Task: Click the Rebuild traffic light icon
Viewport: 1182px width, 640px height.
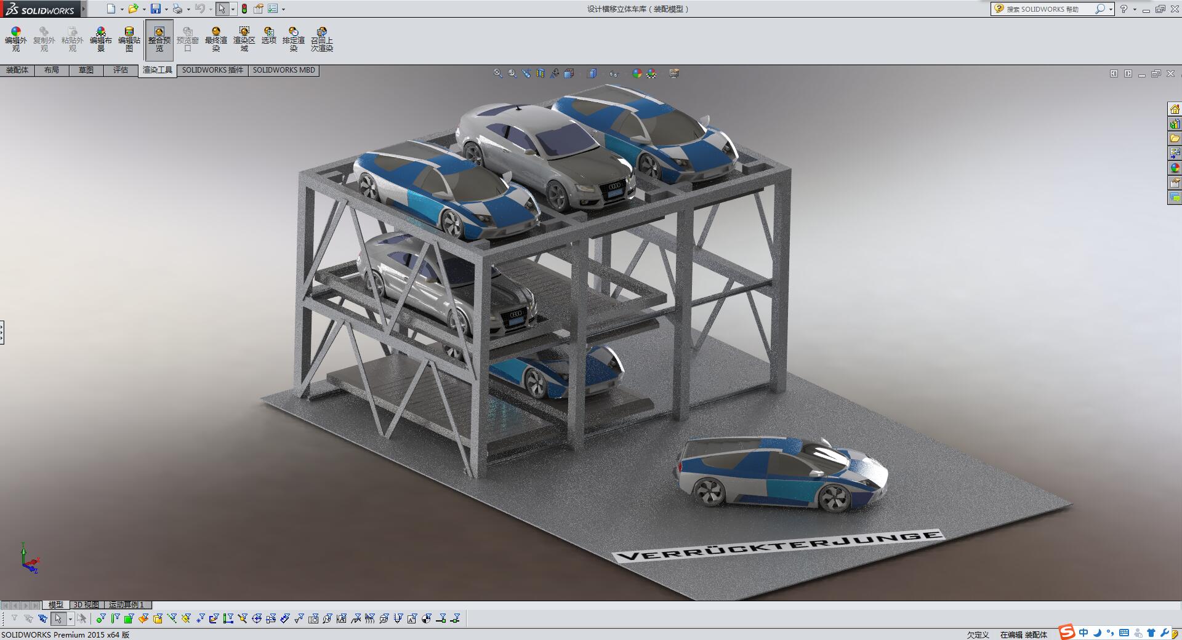Action: [244, 9]
